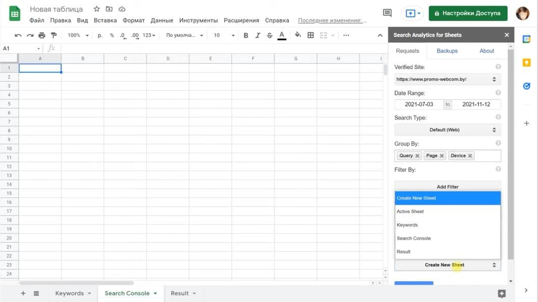The height and width of the screenshot is (302, 538).
Task: Open the cell borders icon
Action: [x=311, y=35]
